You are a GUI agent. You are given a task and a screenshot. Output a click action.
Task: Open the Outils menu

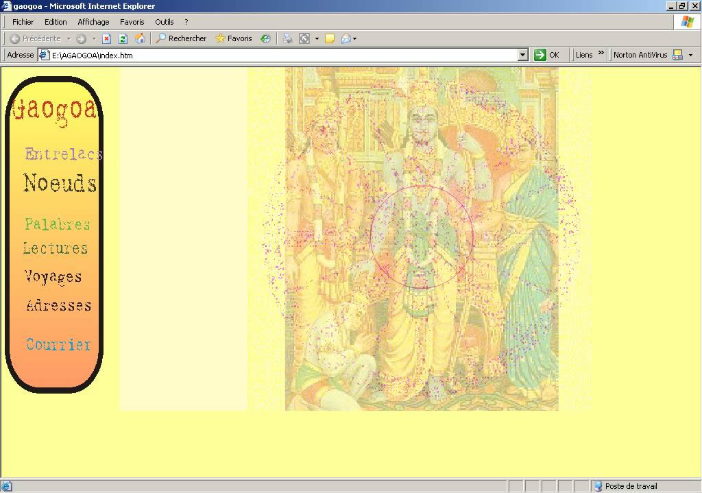pyautogui.click(x=165, y=22)
